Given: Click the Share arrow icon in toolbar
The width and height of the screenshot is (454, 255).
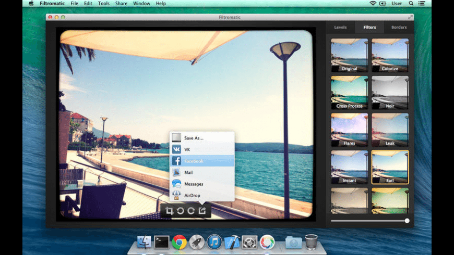Looking at the screenshot, I should pyautogui.click(x=202, y=211).
